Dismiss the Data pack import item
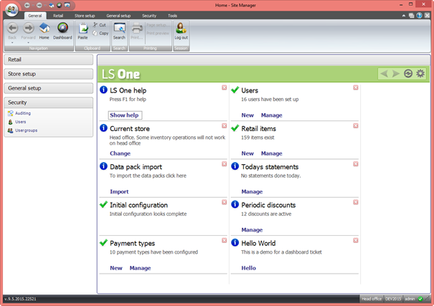Image resolution: width=434 pixels, height=306 pixels. click(x=225, y=164)
